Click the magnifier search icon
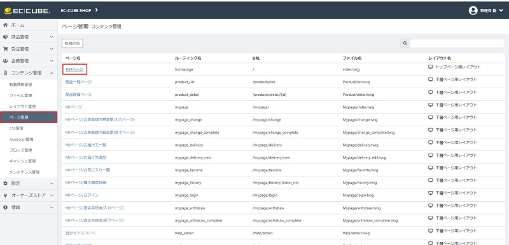 tap(405, 43)
